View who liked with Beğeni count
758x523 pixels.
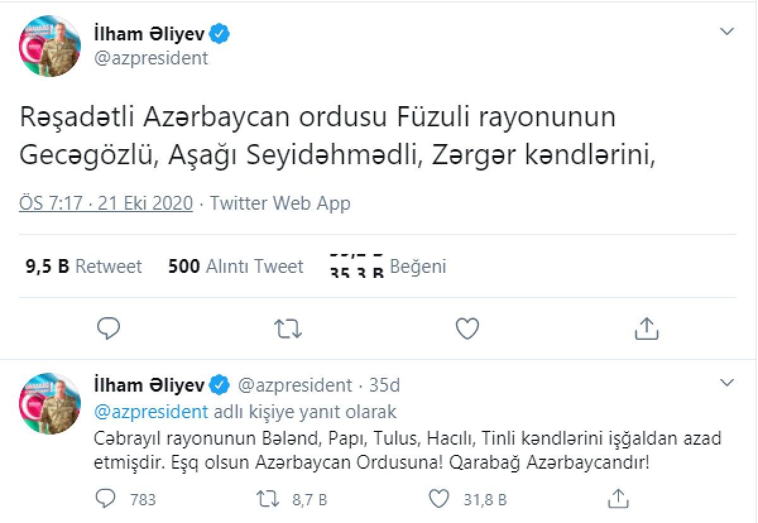click(387, 266)
